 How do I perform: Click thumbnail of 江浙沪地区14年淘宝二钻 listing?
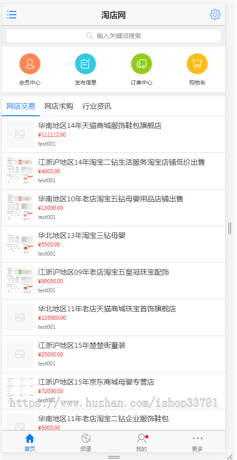coord(20,171)
